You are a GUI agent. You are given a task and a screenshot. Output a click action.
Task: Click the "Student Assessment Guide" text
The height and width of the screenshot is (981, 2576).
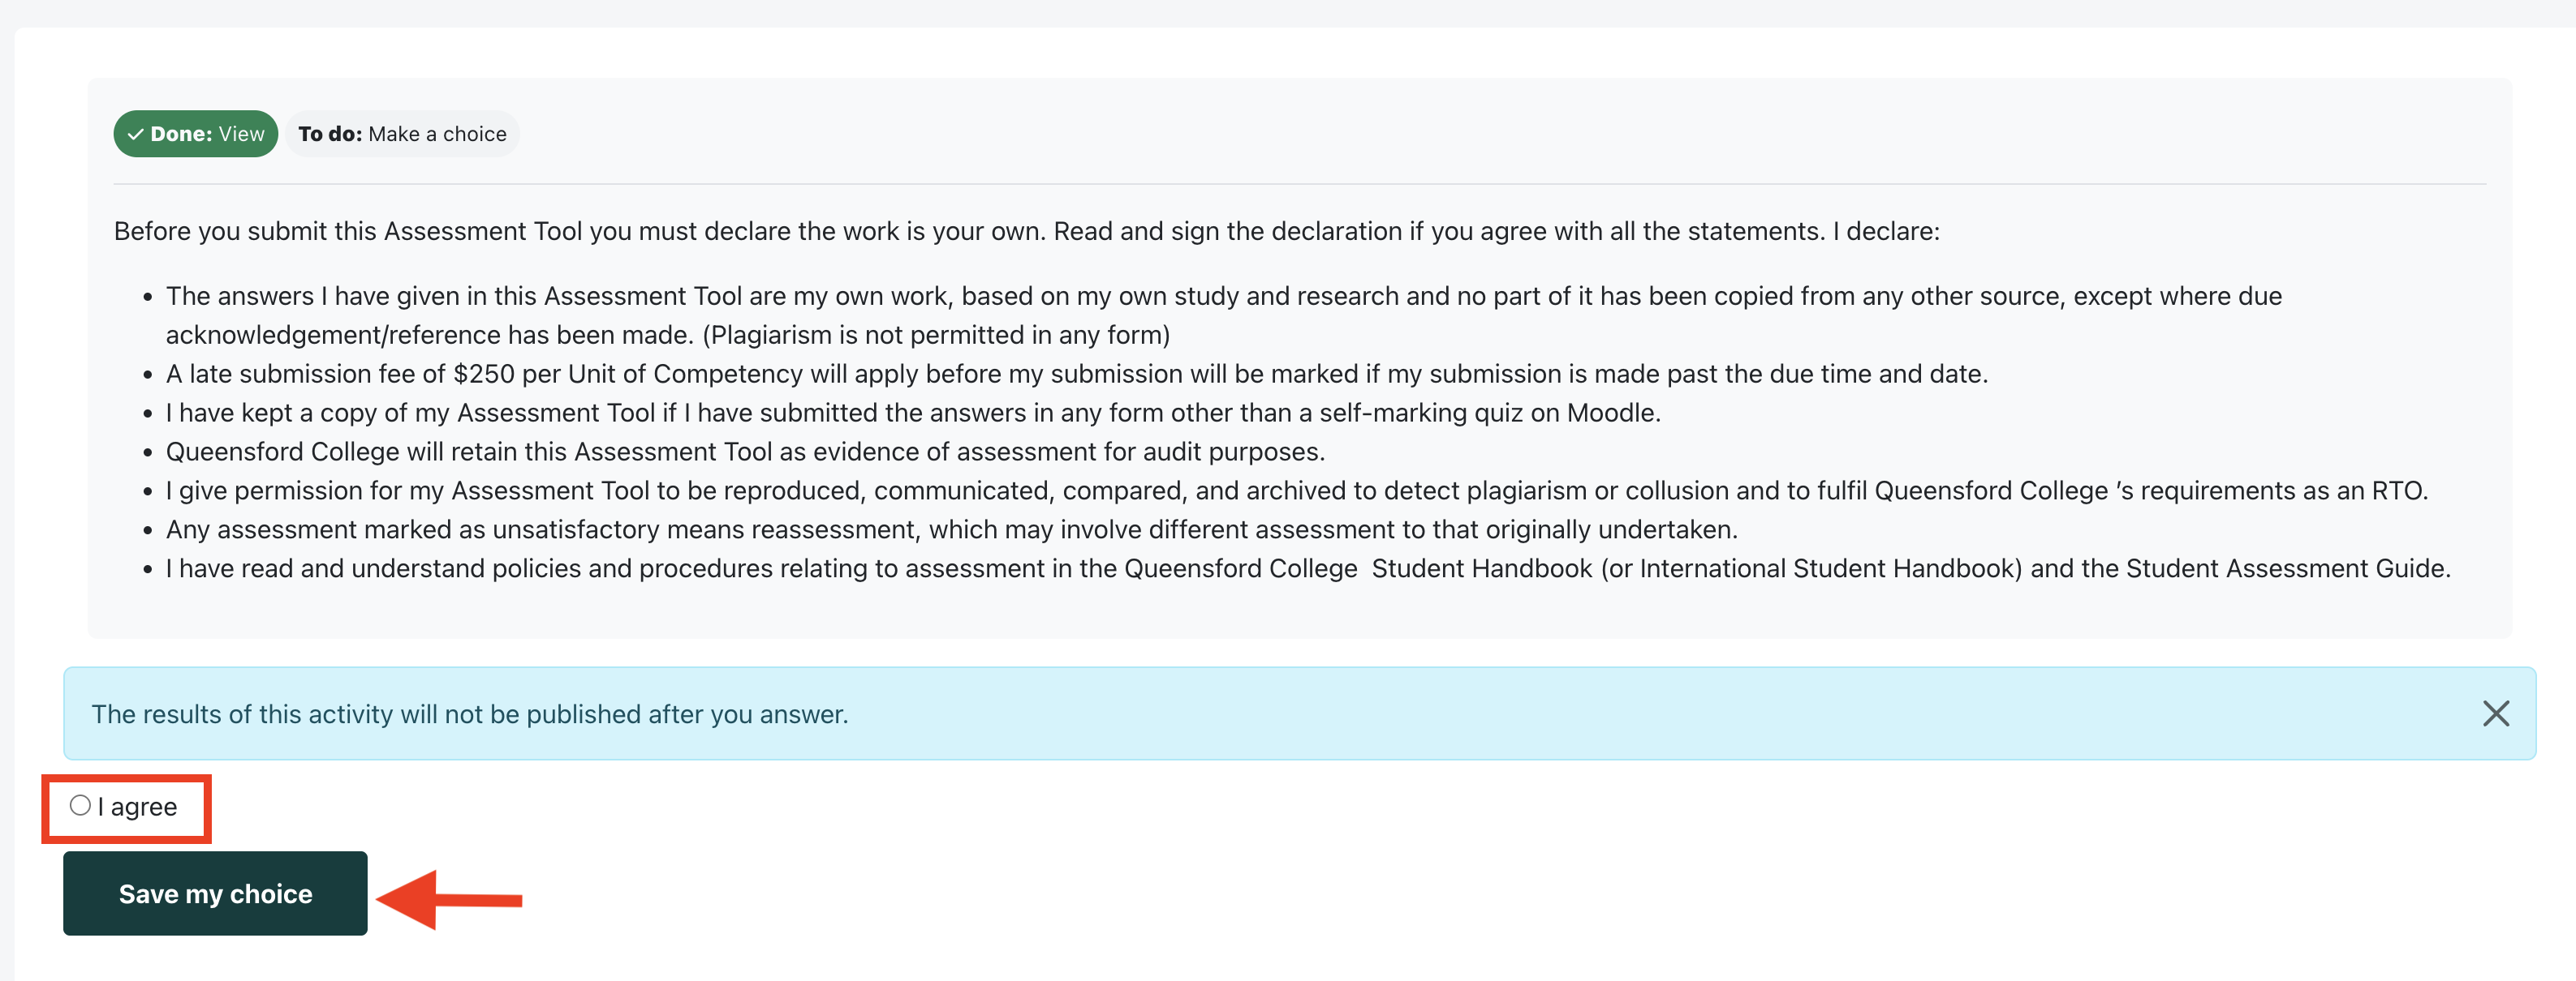tap(2286, 568)
